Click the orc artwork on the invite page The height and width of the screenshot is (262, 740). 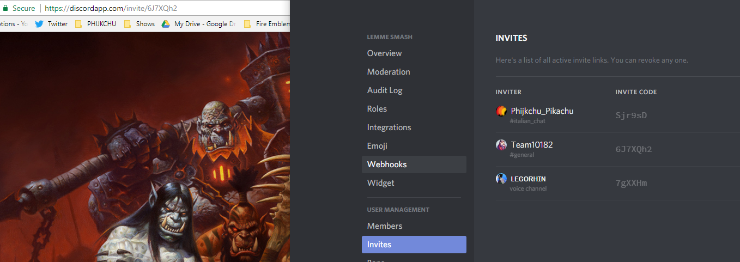145,147
